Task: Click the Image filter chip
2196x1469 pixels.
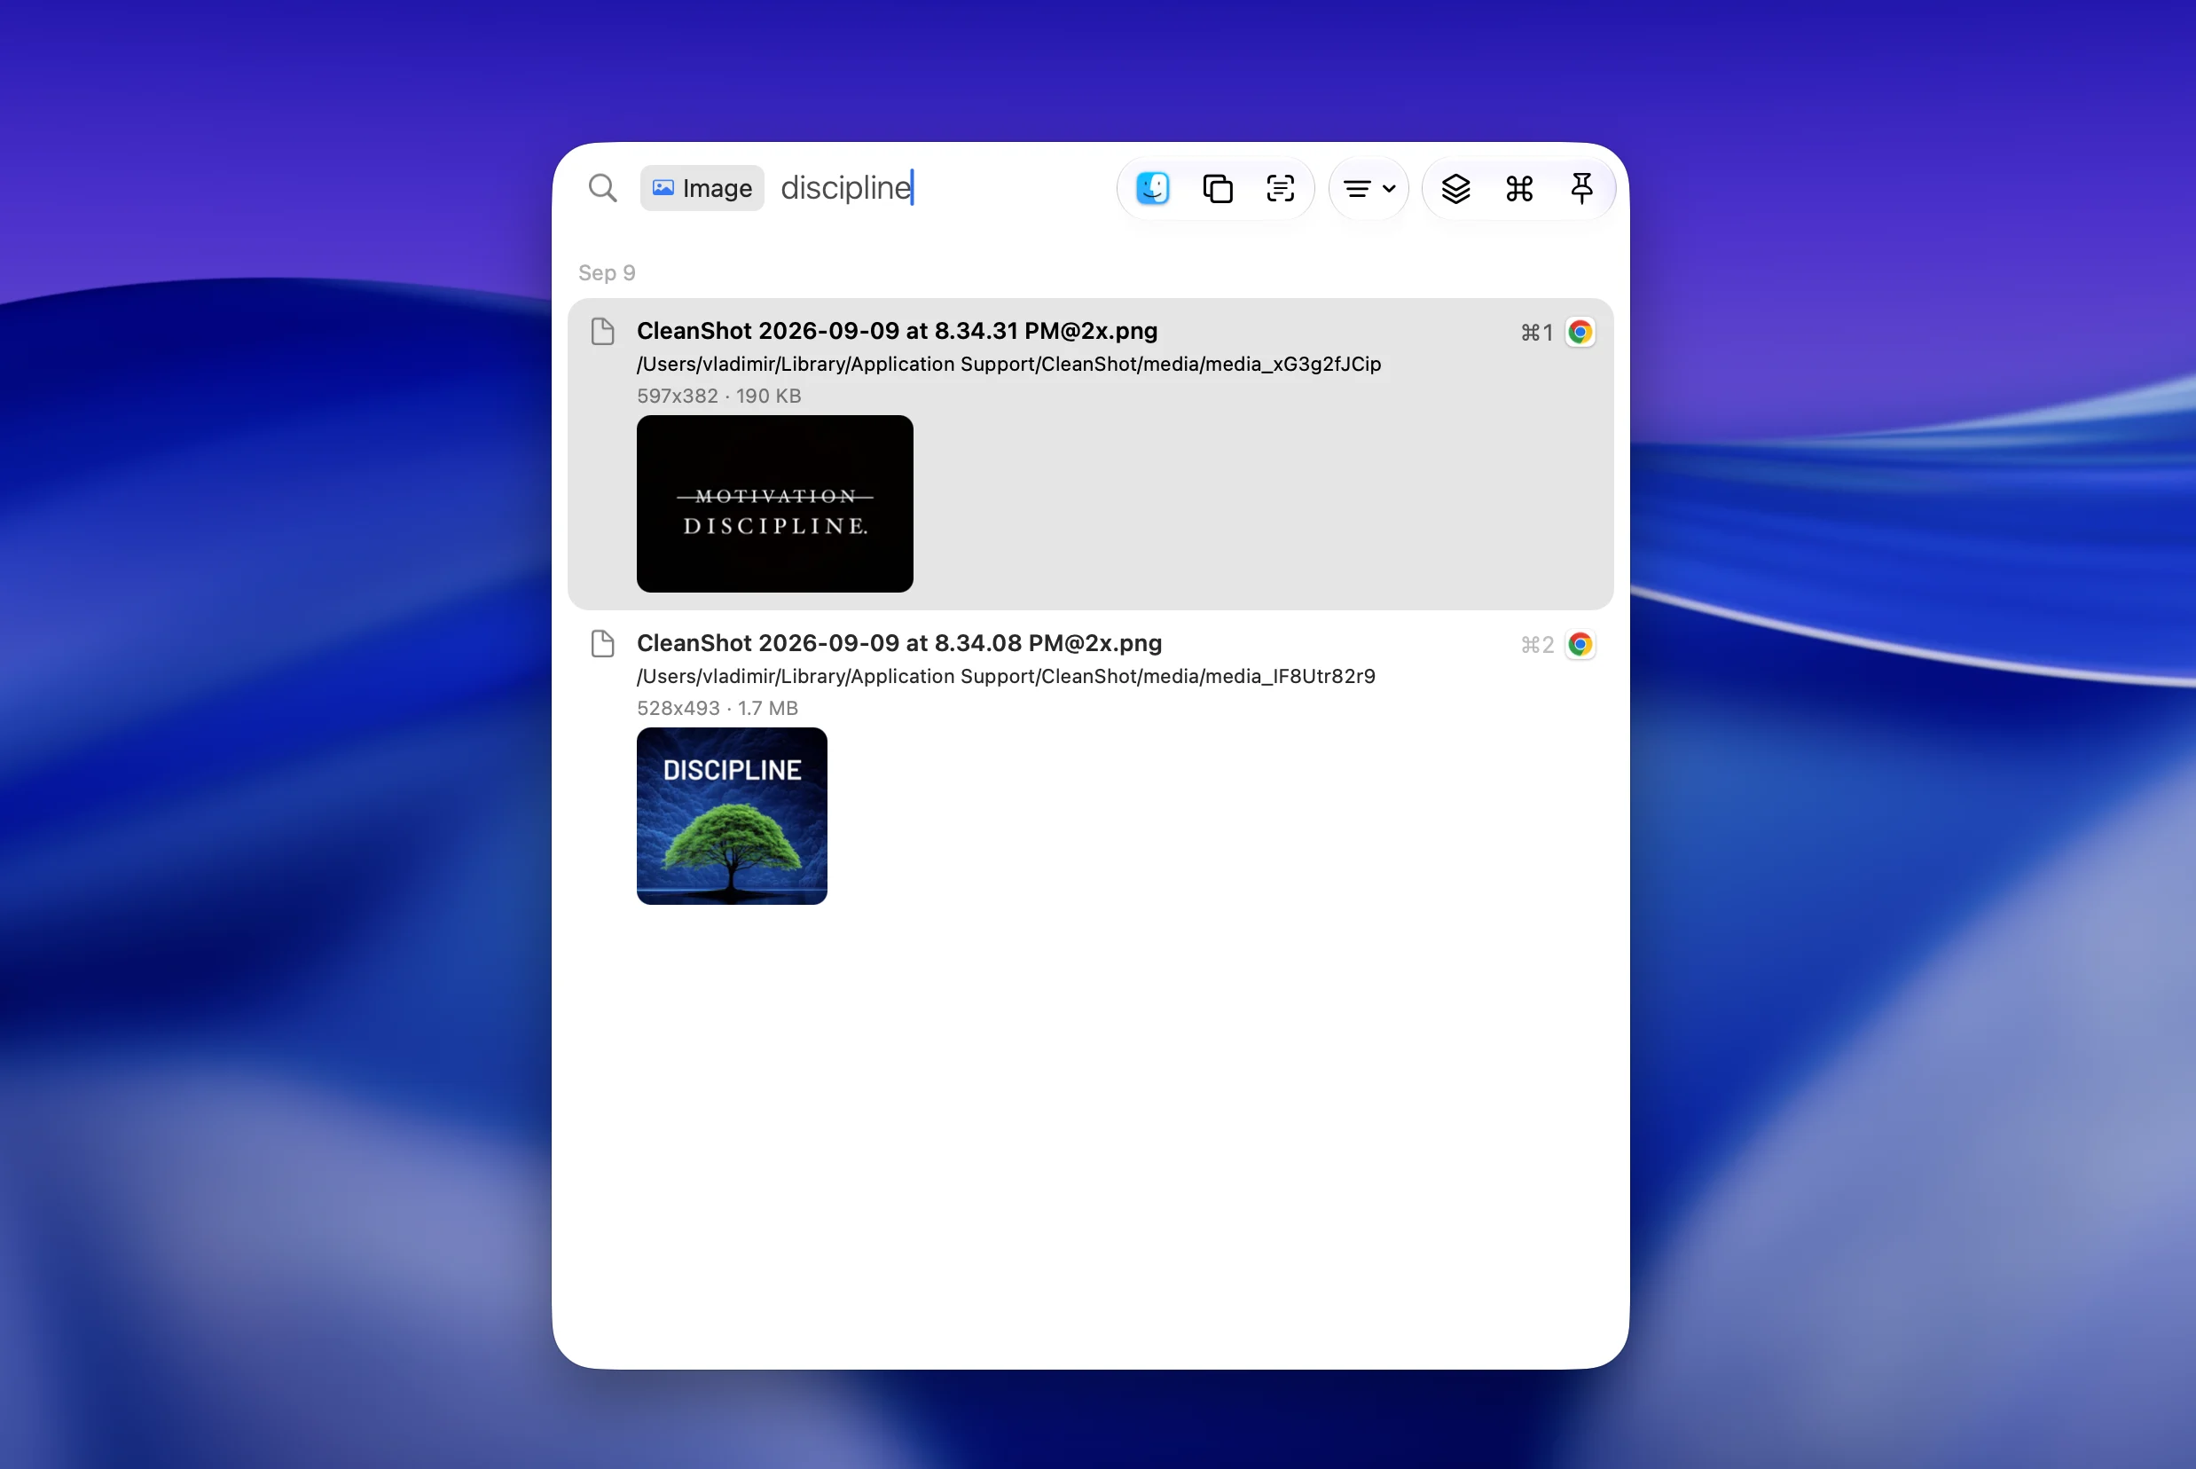Action: (x=702, y=188)
